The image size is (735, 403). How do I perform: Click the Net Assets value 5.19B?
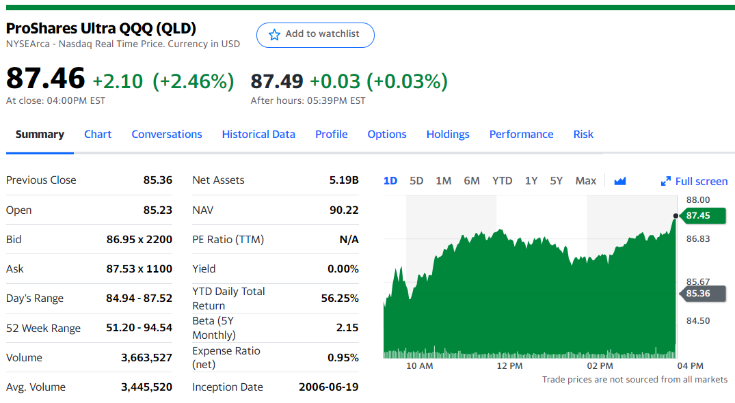pyautogui.click(x=344, y=180)
